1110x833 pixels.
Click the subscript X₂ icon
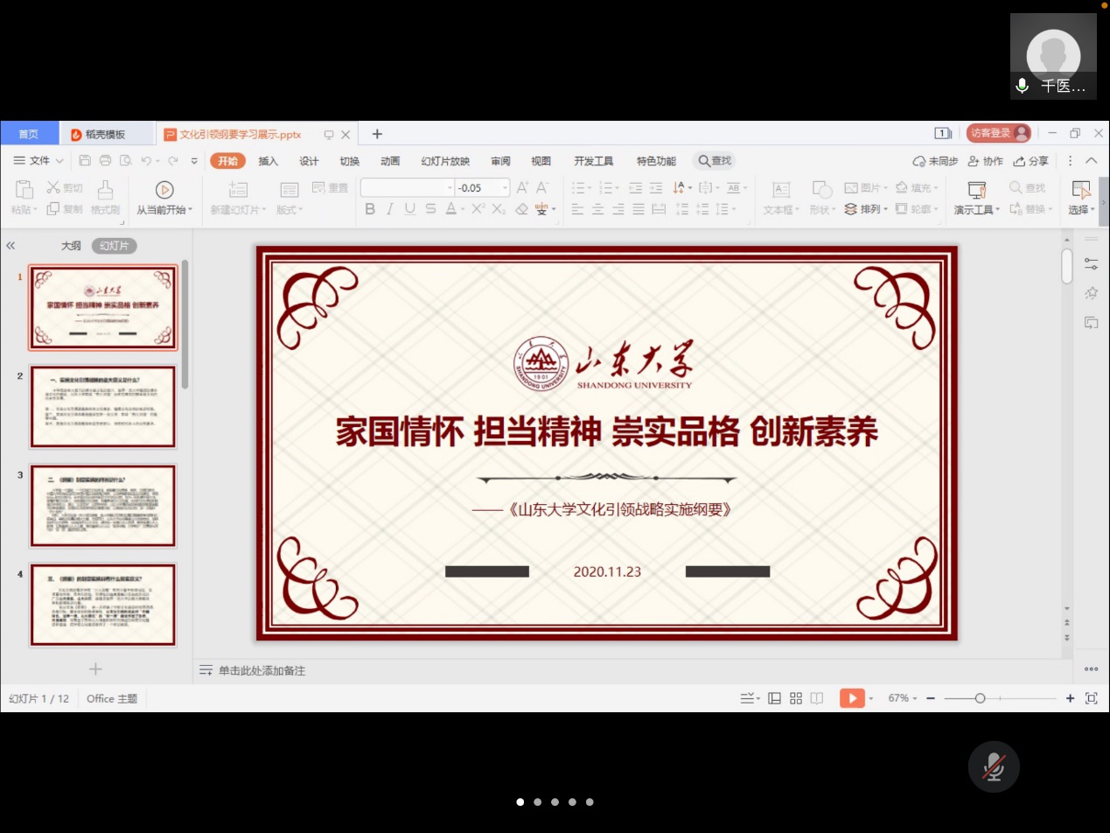[x=499, y=209]
